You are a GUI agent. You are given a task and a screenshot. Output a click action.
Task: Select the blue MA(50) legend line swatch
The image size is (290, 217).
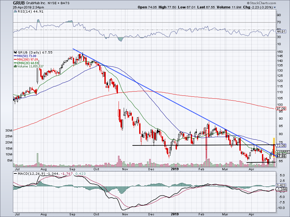pyautogui.click(x=15, y=56)
